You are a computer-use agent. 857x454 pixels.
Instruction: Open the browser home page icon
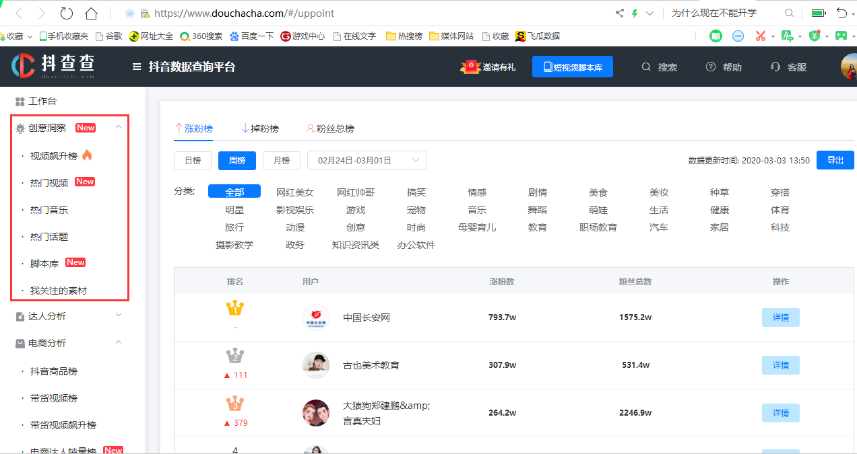92,13
